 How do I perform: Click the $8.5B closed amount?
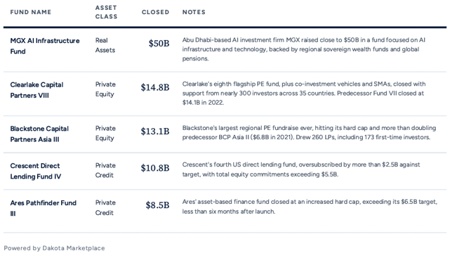[x=157, y=205]
